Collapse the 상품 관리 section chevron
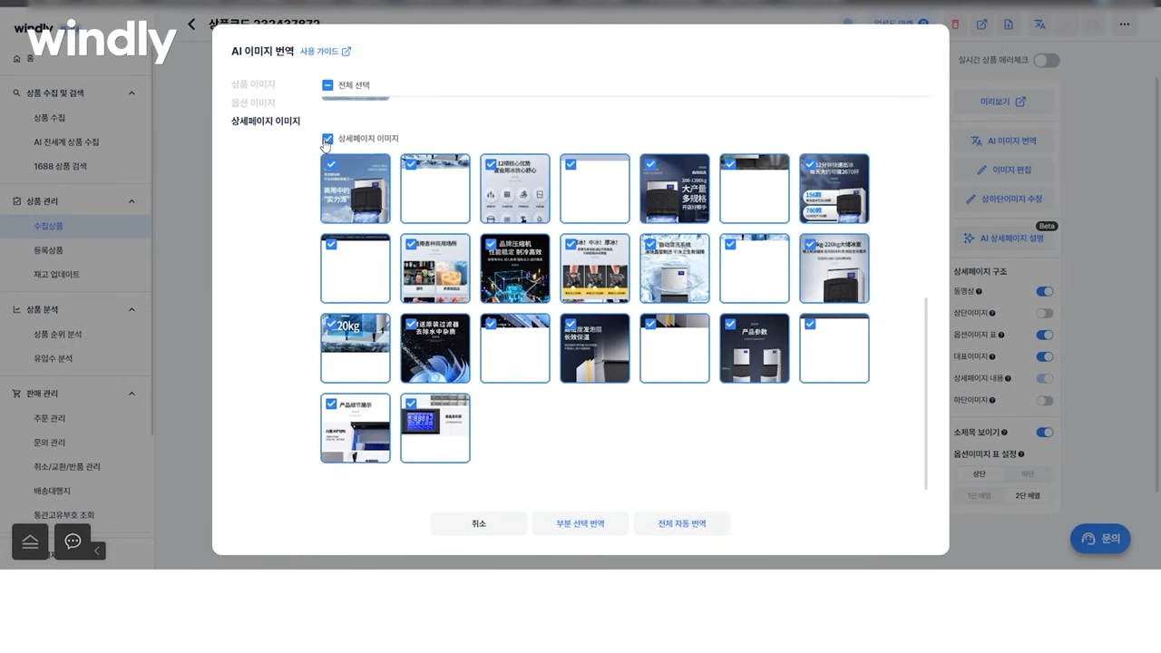Screen dimensions: 1161x653 [132, 201]
